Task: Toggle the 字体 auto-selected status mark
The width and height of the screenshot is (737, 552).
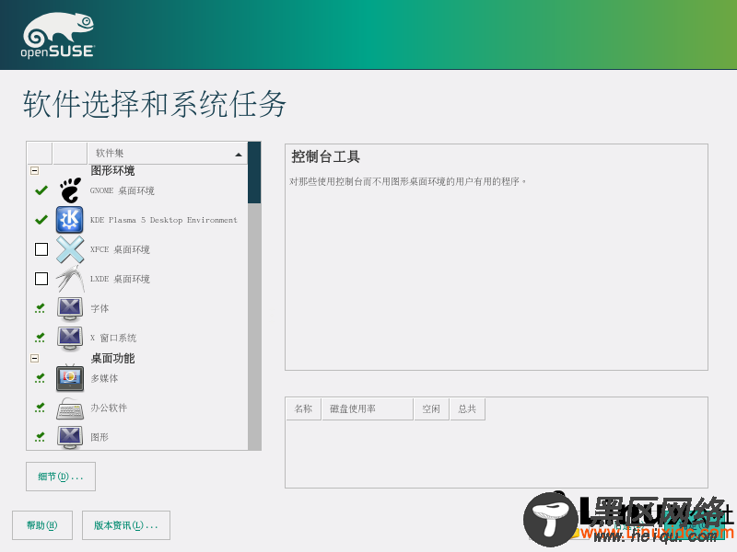Action: (x=41, y=308)
